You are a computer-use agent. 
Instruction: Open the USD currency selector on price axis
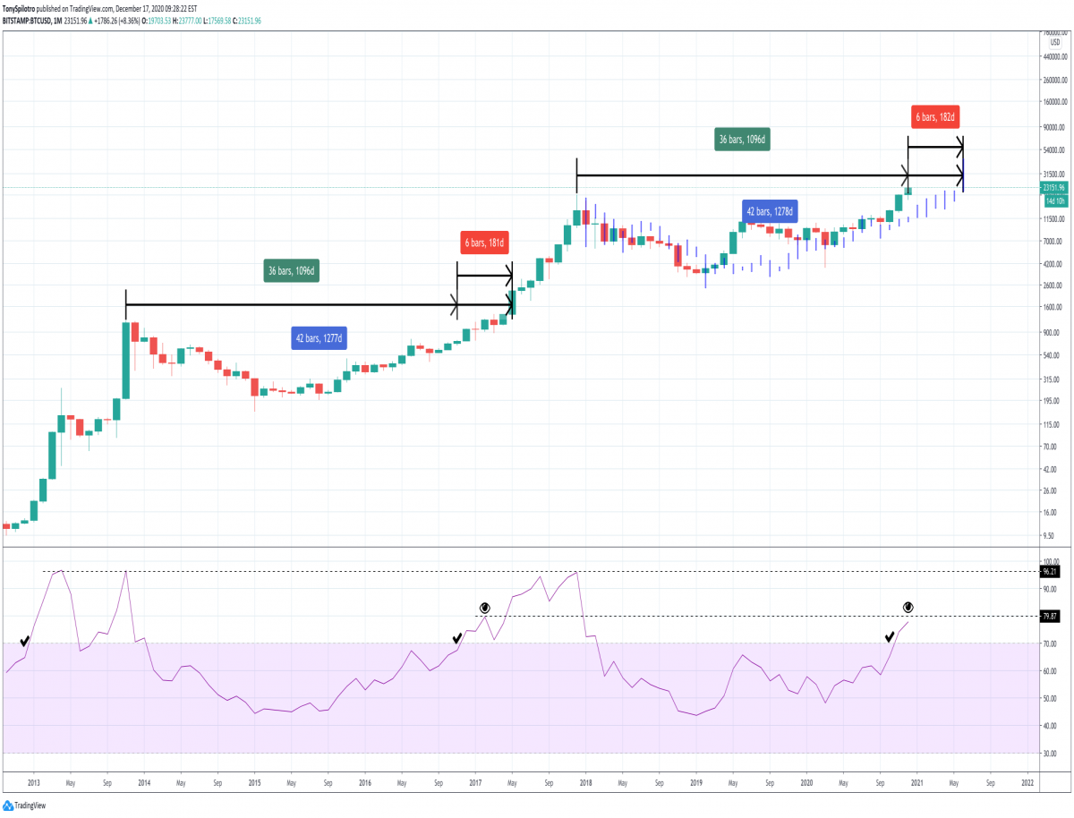pos(1054,41)
